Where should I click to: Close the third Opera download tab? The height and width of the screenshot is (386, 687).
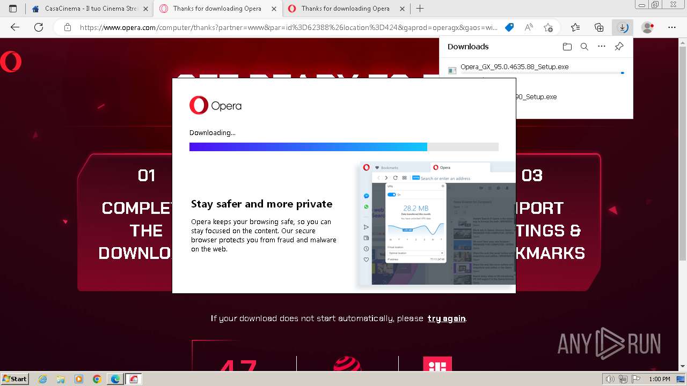click(403, 9)
